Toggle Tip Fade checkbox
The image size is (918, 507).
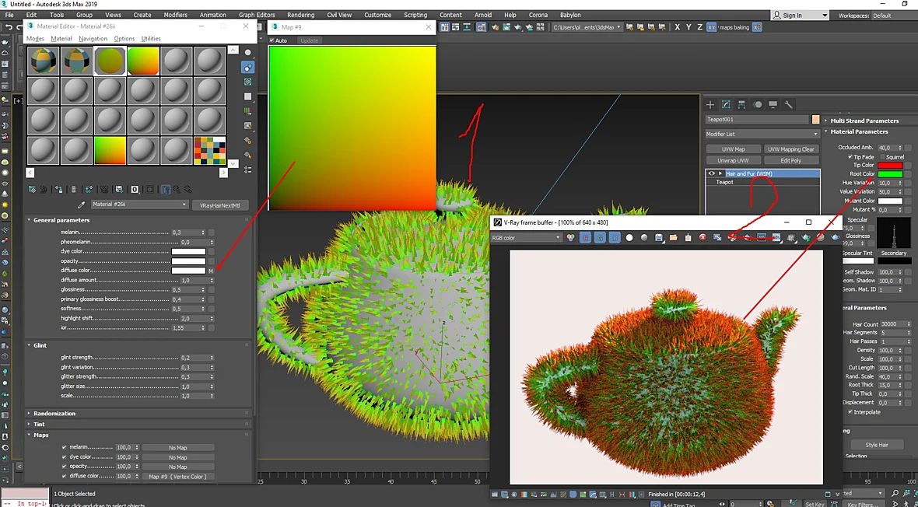pyautogui.click(x=850, y=157)
